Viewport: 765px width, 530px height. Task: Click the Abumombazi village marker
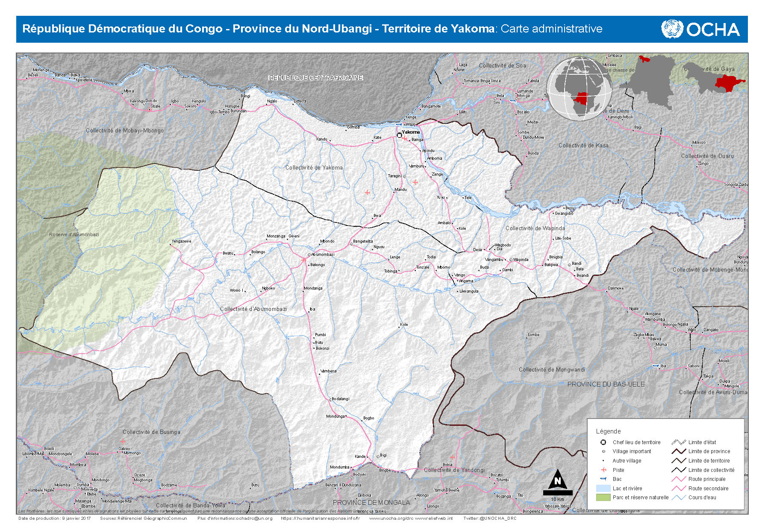[309, 255]
